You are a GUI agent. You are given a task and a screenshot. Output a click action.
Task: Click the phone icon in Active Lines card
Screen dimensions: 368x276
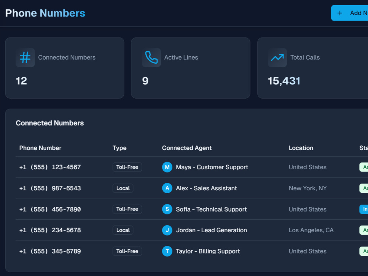click(151, 57)
